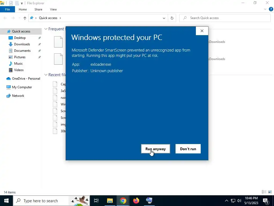This screenshot has height=206, width=274.
Task: Click the pin icon beside Documents
Action: pos(40,51)
